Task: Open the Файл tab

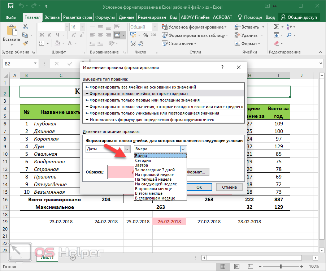Action: (11, 17)
